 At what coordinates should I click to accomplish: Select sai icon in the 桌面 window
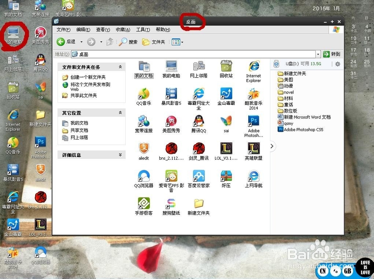226,124
